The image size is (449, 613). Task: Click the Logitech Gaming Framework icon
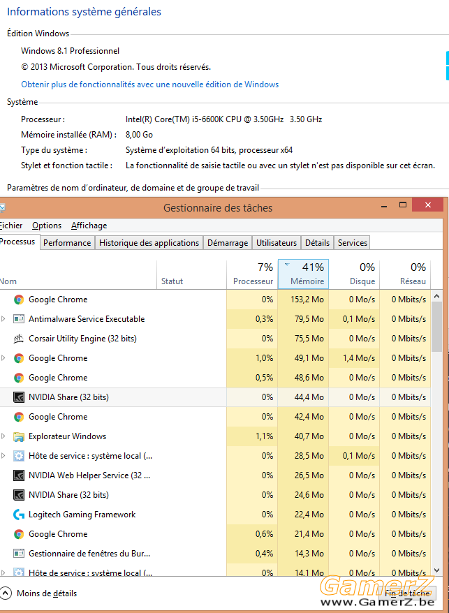pyautogui.click(x=19, y=515)
